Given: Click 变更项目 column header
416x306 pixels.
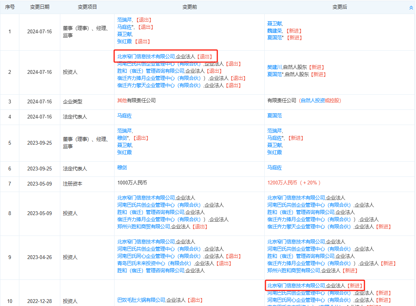Looking at the screenshot, I should tap(87, 7).
